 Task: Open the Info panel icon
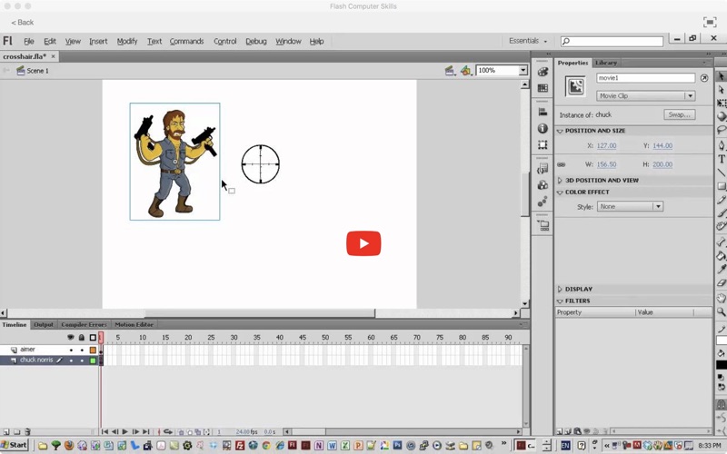(543, 128)
